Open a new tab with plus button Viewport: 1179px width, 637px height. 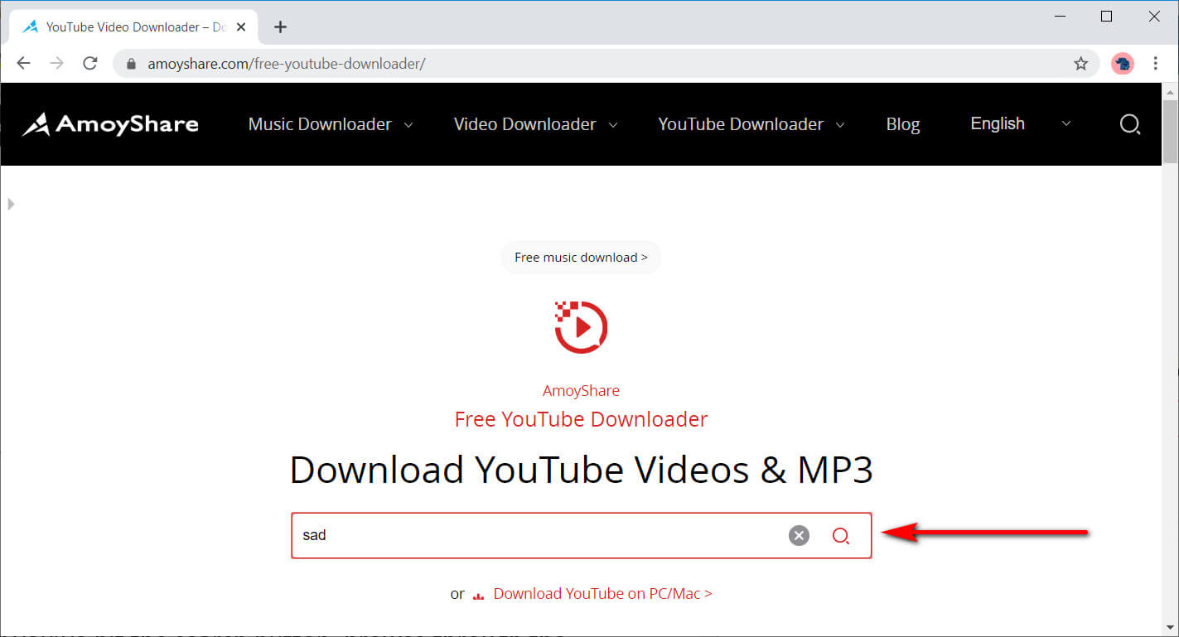[x=280, y=27]
